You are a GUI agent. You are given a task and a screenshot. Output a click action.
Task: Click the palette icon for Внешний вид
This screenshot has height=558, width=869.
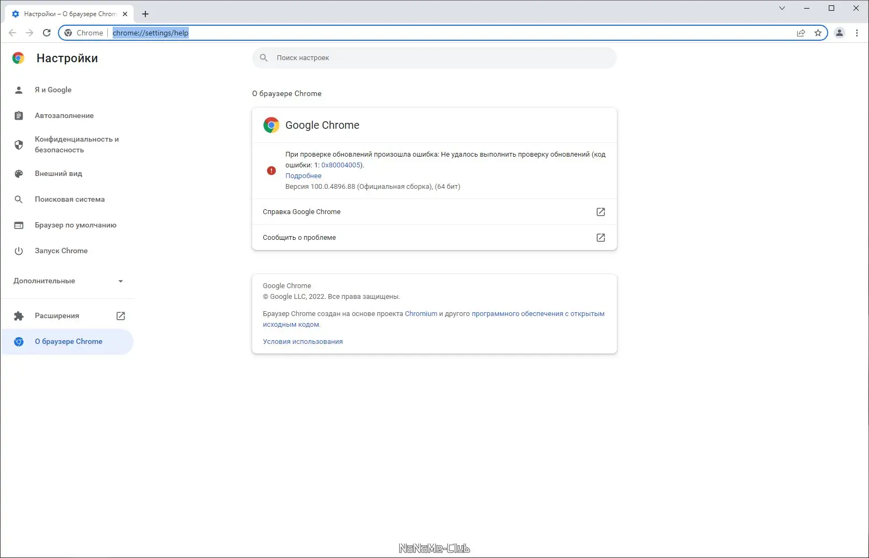point(19,173)
